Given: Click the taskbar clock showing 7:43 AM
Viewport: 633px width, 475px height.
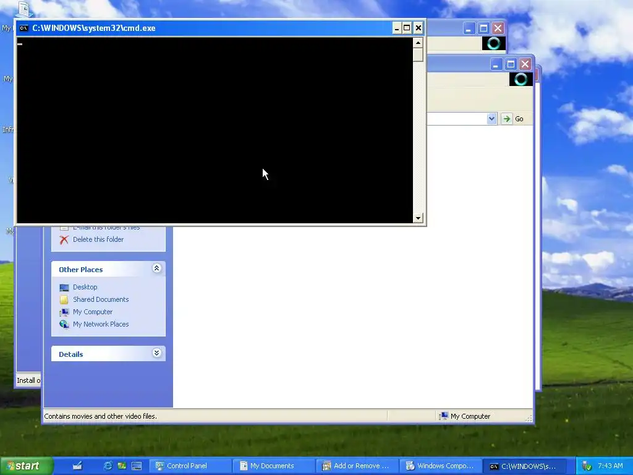Looking at the screenshot, I should [610, 466].
